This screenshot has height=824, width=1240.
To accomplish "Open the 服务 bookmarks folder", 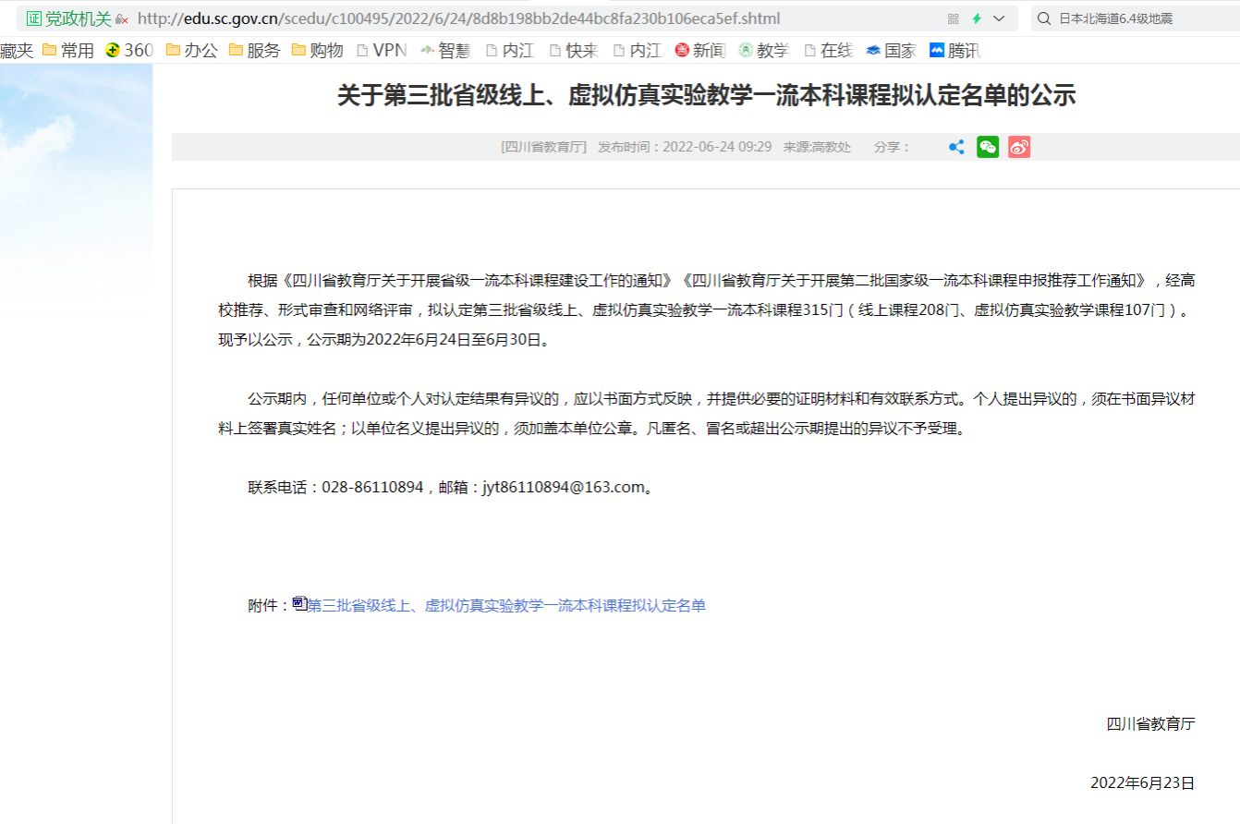I will coord(254,51).
